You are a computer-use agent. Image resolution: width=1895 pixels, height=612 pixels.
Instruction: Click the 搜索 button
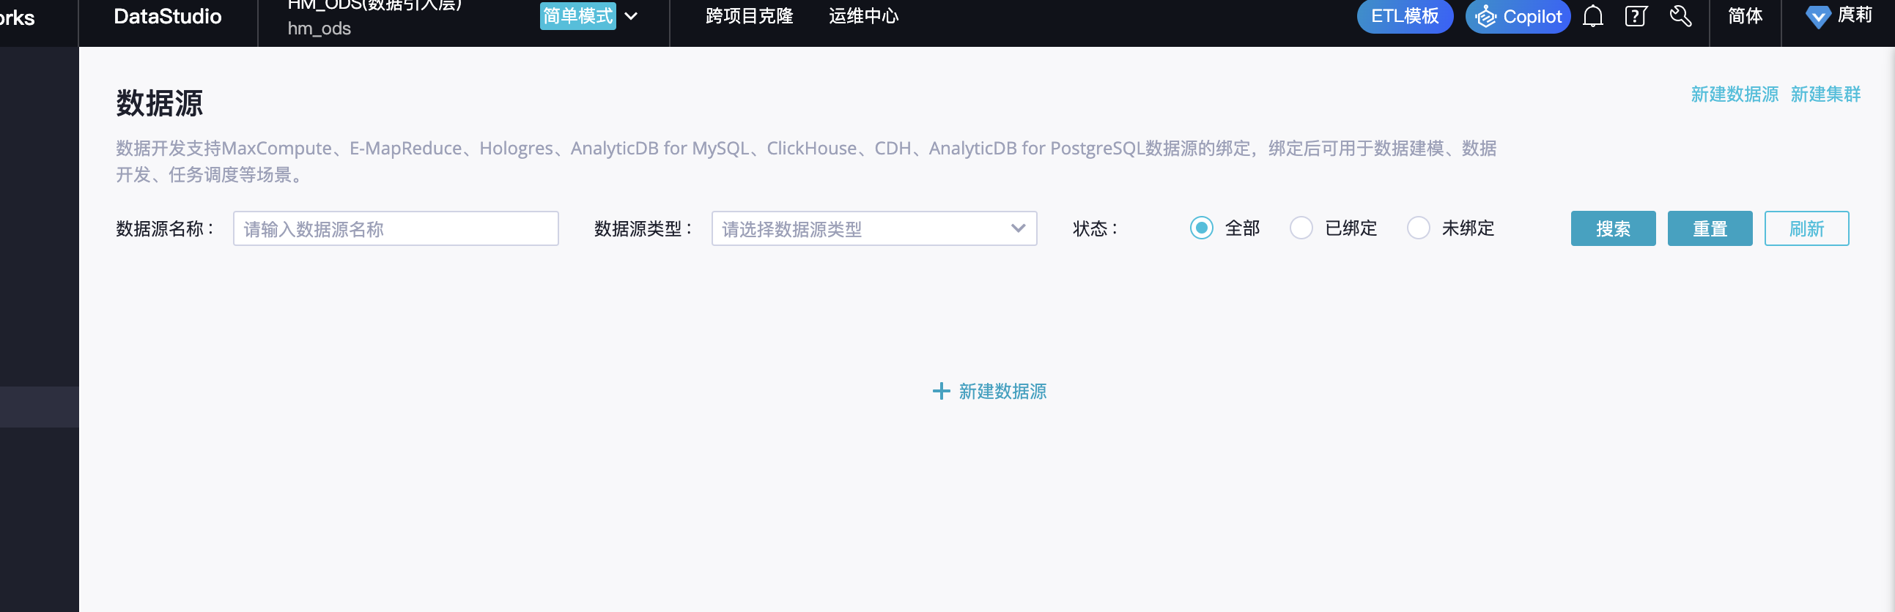click(1613, 228)
